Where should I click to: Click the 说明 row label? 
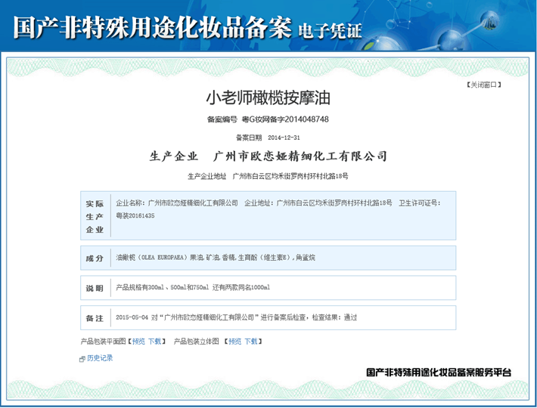click(x=95, y=289)
